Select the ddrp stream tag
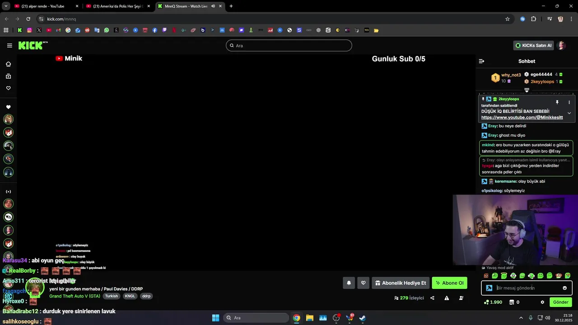 [146, 296]
